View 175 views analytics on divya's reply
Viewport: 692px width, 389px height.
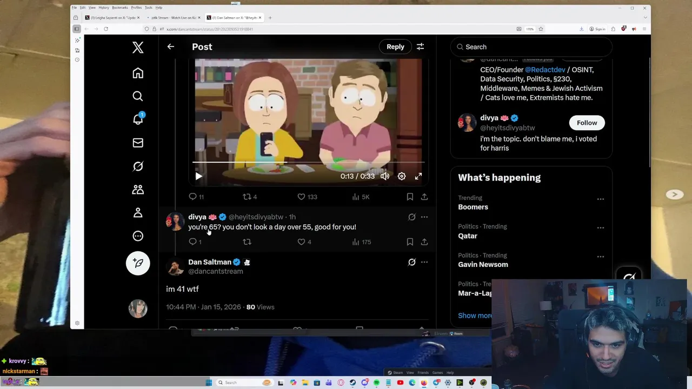tap(361, 242)
